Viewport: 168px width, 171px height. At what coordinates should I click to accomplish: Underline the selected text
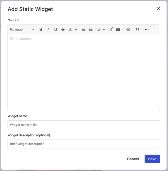(x=55, y=29)
